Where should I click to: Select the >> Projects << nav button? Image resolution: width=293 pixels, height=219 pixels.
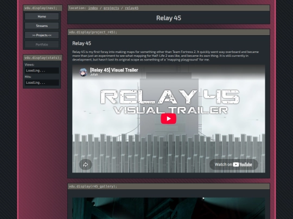coord(42,35)
